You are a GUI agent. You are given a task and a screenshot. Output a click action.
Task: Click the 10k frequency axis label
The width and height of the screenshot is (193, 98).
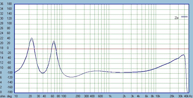coord(158,96)
